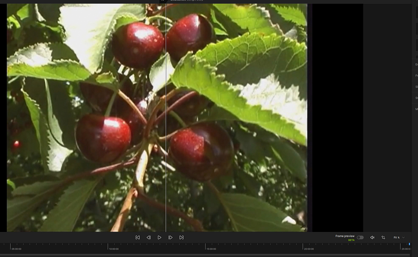Step forward one frame

(x=170, y=237)
